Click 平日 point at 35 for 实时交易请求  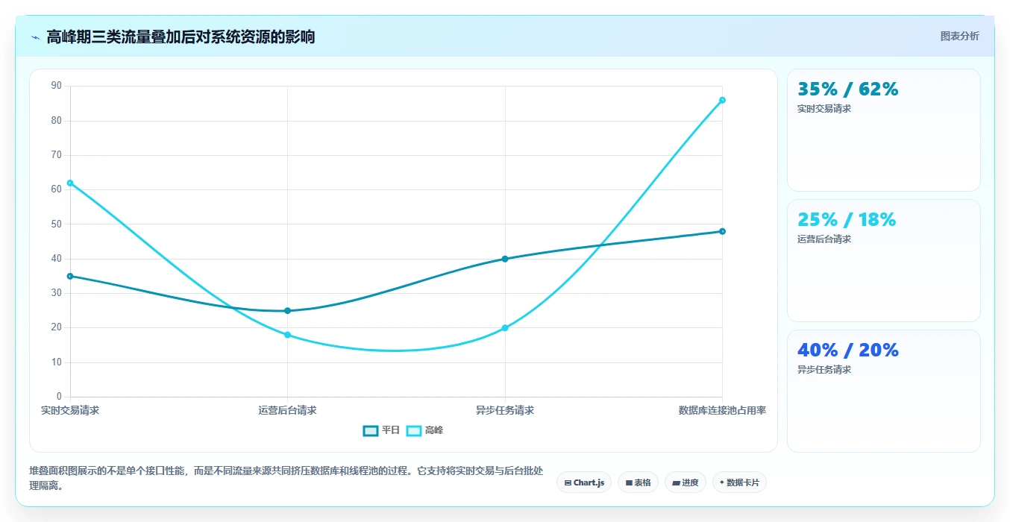pyautogui.click(x=70, y=276)
